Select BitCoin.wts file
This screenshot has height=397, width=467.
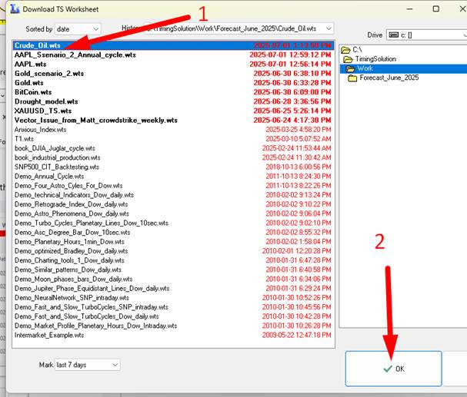(173, 92)
